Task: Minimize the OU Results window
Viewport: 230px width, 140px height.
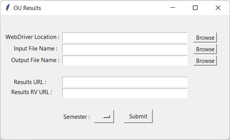Action: [173, 8]
